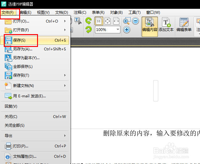Screen dimensions: 200x164
Task: Click the fit page icon
Action: click(107, 21)
